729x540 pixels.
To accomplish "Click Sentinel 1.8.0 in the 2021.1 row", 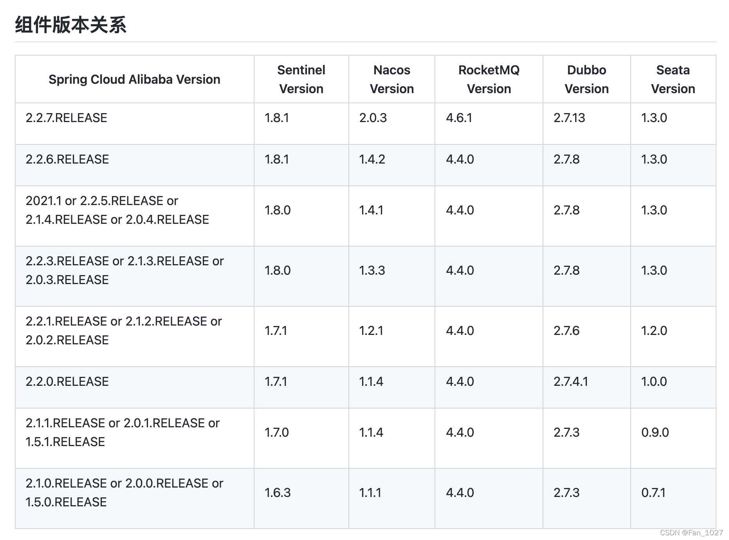I will click(278, 210).
